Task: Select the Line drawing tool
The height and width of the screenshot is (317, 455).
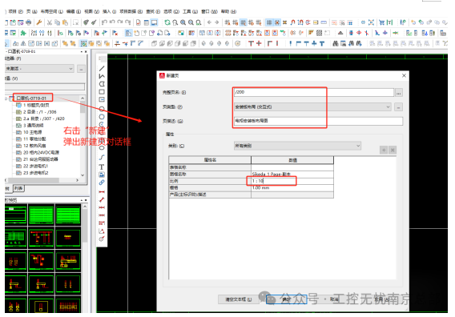Action: click(x=102, y=69)
